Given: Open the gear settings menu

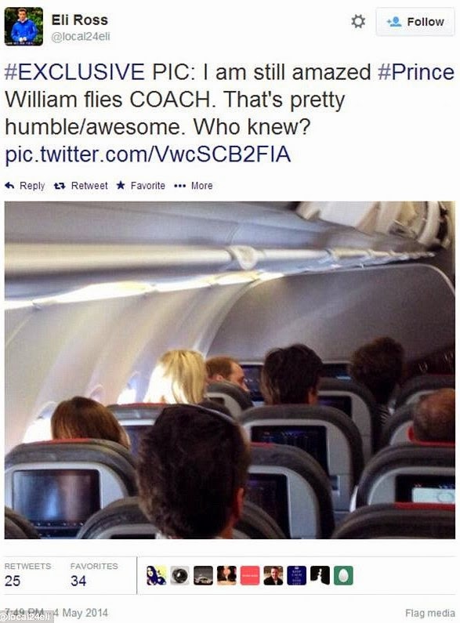Looking at the screenshot, I should point(358,21).
